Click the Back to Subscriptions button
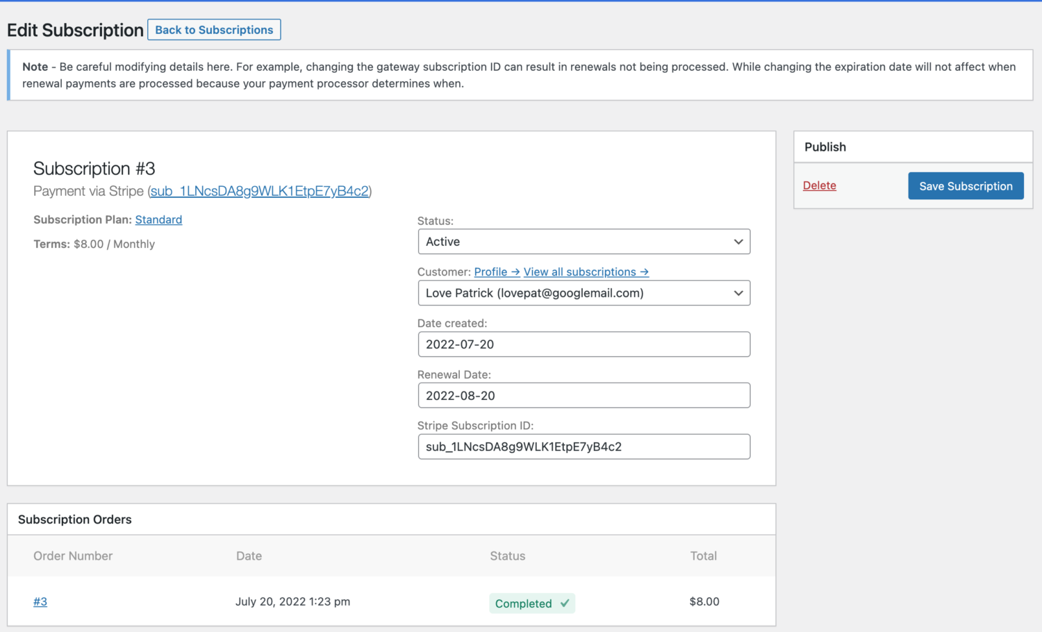This screenshot has height=632, width=1042. point(214,30)
